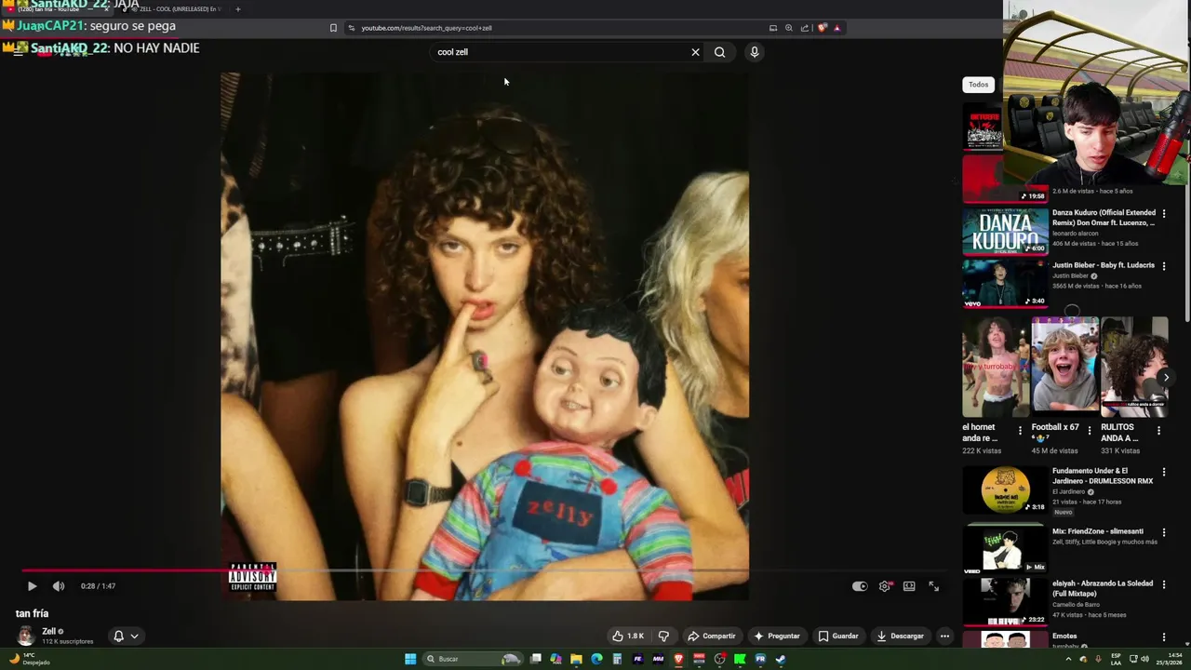Open the Fundamento Under & El Jardinero video

pos(1005,490)
